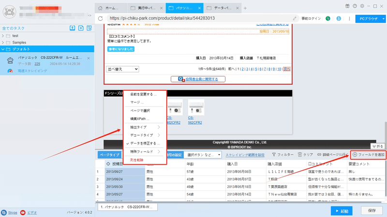
Task: Click the 保存 save button
Action: click(x=372, y=211)
